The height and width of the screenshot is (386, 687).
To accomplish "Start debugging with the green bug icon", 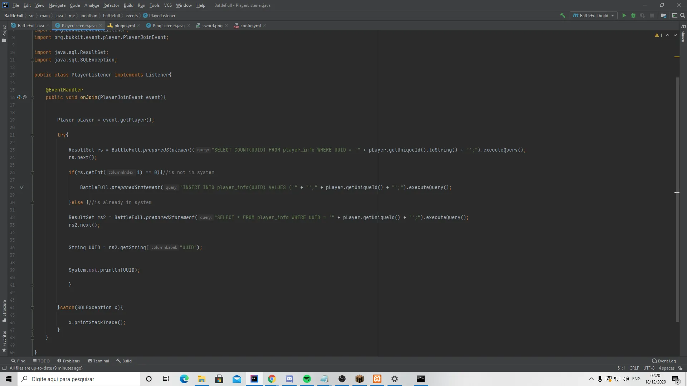I will tap(633, 15).
